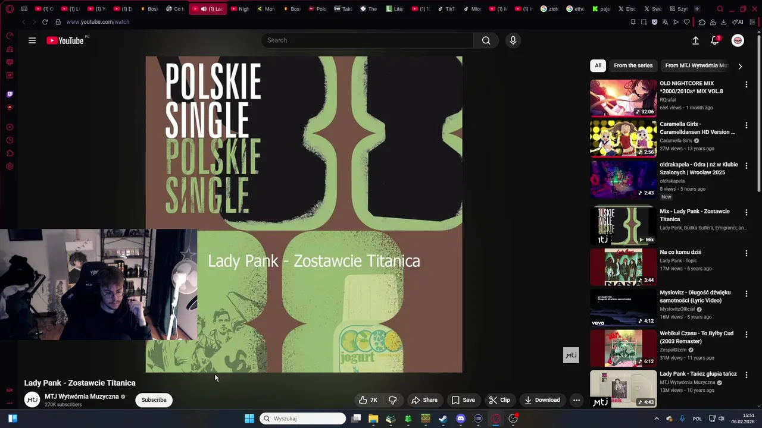Open more actions ellipsis under video
The width and height of the screenshot is (762, 428).
coord(576,400)
